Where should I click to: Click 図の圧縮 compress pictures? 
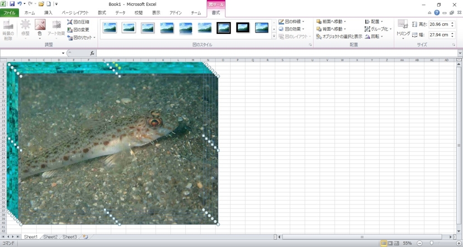point(78,22)
